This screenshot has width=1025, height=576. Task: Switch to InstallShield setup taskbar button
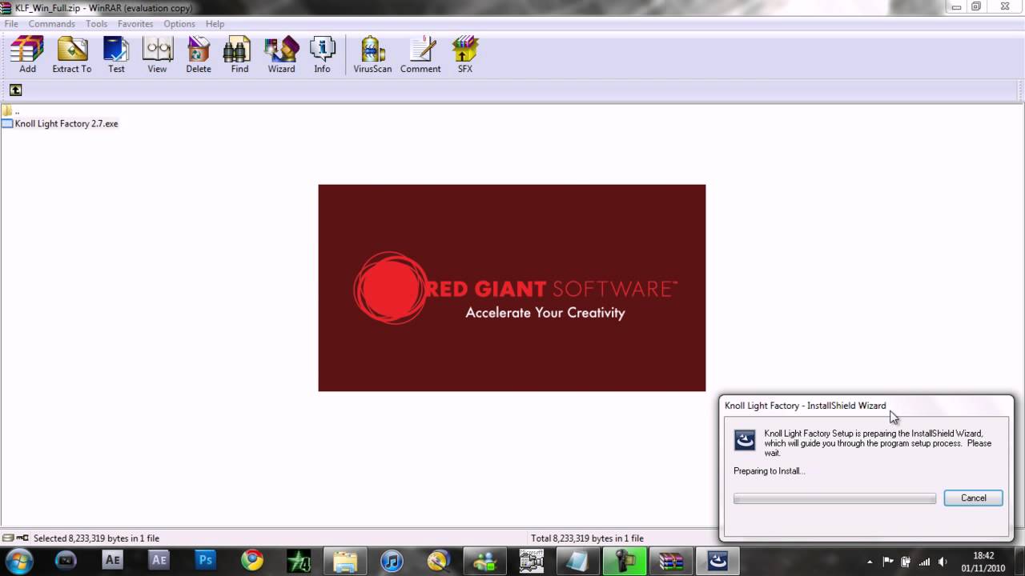pos(717,561)
